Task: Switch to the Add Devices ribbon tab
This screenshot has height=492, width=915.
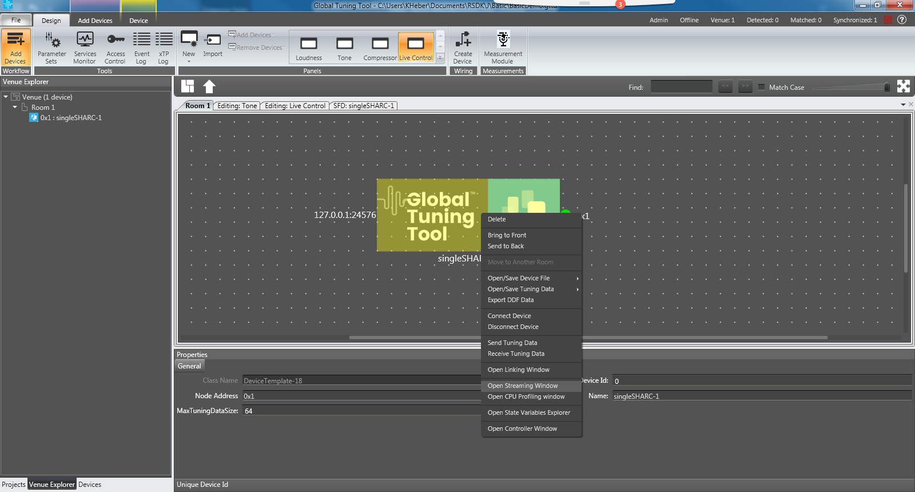Action: [x=95, y=21]
